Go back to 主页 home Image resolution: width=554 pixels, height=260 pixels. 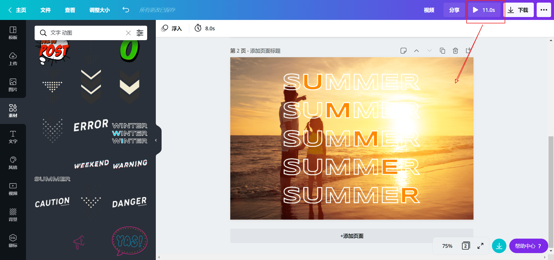(x=17, y=10)
